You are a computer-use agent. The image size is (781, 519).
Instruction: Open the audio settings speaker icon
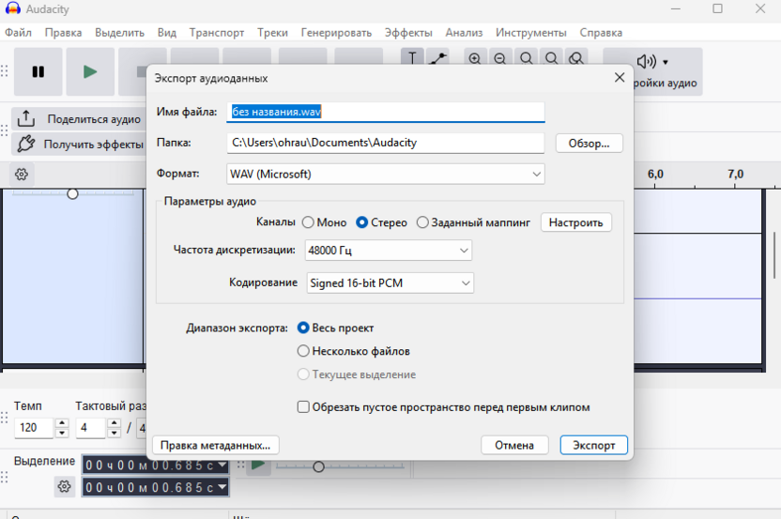point(647,62)
